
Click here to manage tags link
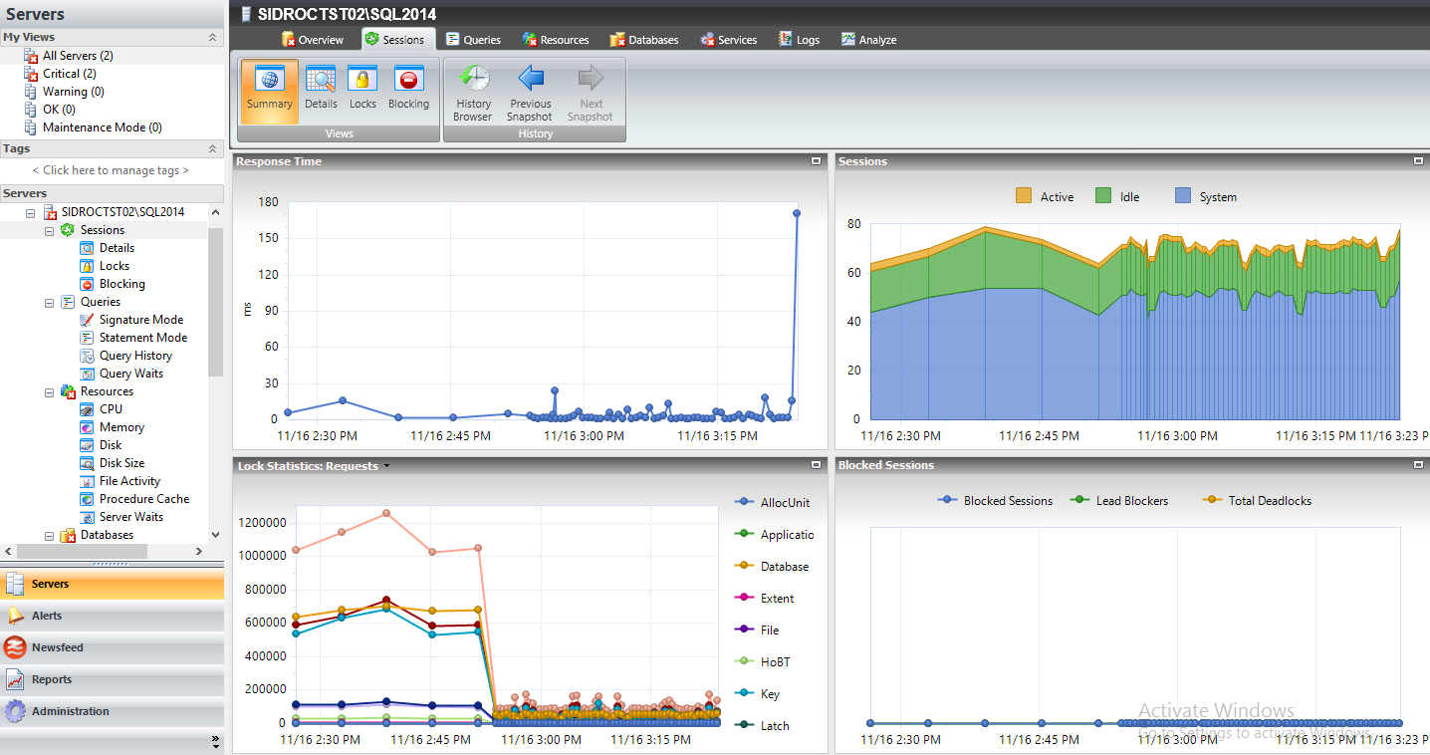pyautogui.click(x=111, y=170)
